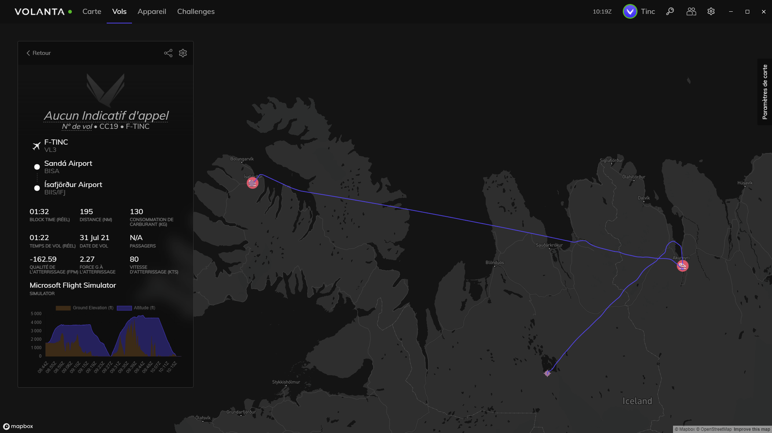The height and width of the screenshot is (433, 772).
Task: Click Improve this map link
Action: click(752, 429)
